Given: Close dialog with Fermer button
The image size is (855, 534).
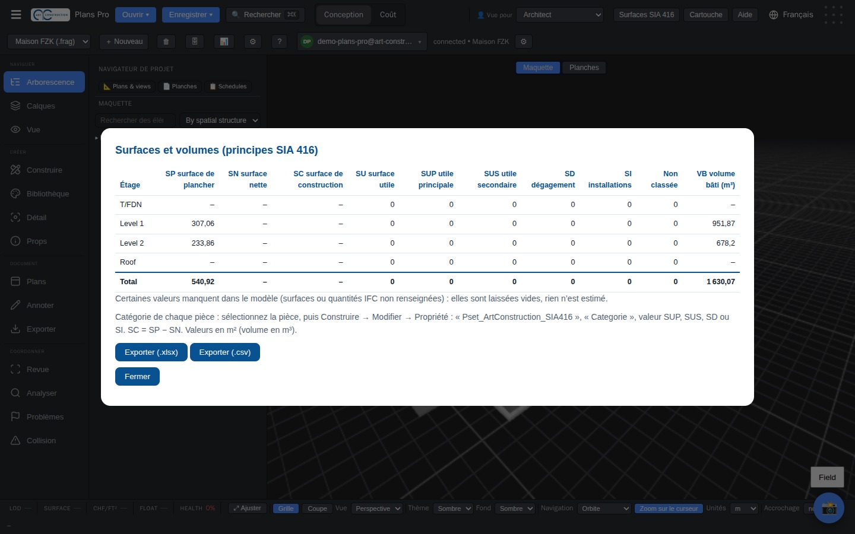Looking at the screenshot, I should coord(137,377).
